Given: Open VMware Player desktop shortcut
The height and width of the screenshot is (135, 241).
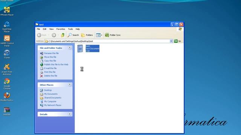Looking at the screenshot, I should [x=7, y=12].
